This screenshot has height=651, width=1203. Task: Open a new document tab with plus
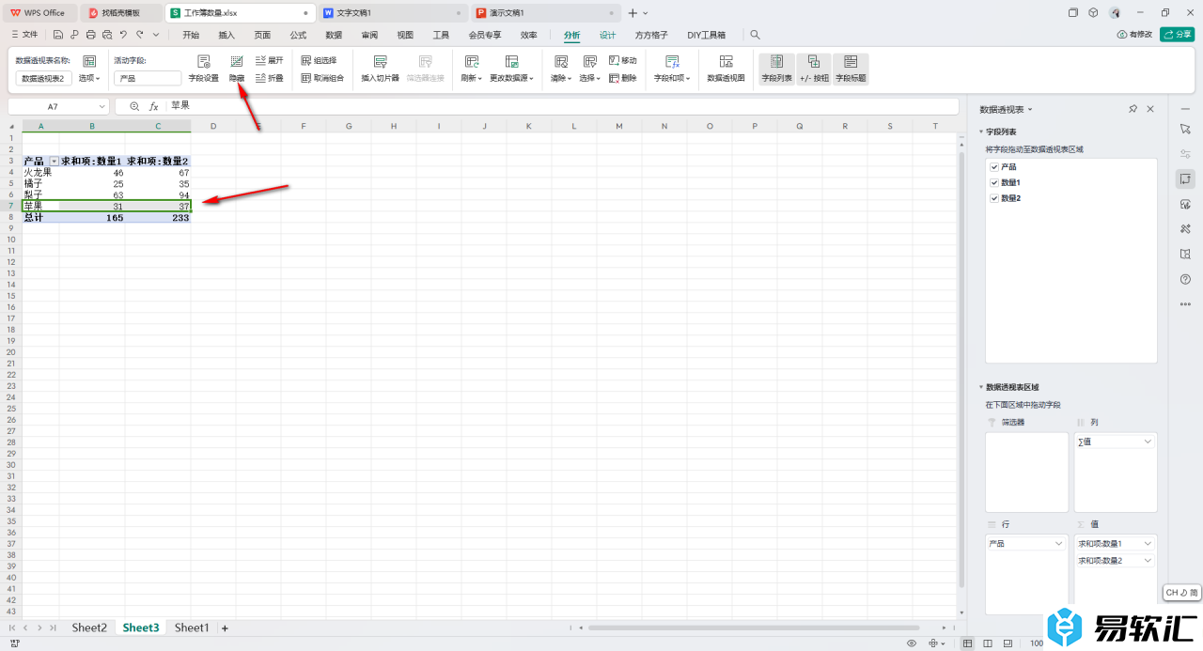click(x=633, y=13)
